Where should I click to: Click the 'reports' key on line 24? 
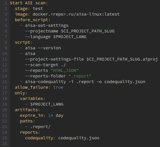point(29,133)
